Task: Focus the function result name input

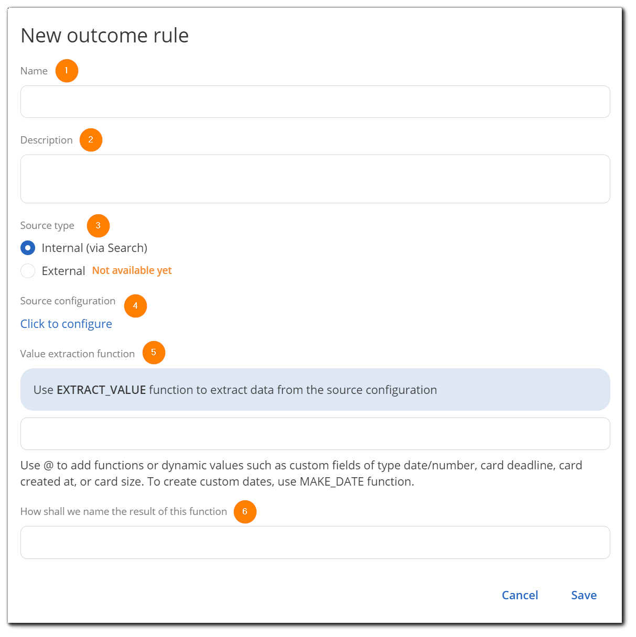Action: [315, 542]
